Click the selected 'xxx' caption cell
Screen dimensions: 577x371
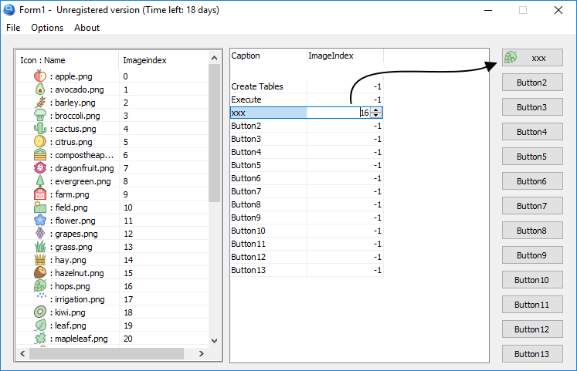click(x=269, y=113)
